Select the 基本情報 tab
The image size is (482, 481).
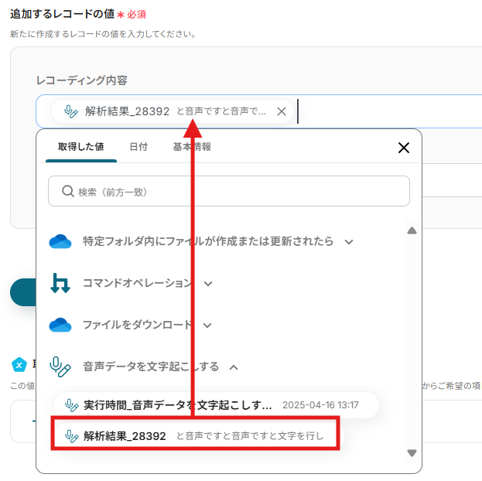[x=192, y=147]
